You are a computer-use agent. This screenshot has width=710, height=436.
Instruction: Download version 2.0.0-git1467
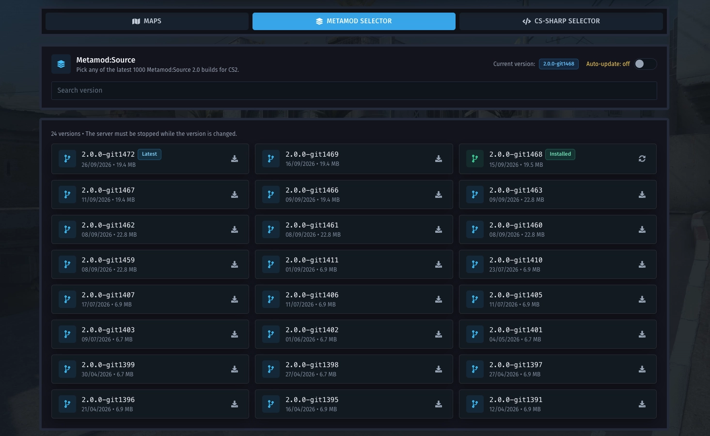tap(235, 194)
